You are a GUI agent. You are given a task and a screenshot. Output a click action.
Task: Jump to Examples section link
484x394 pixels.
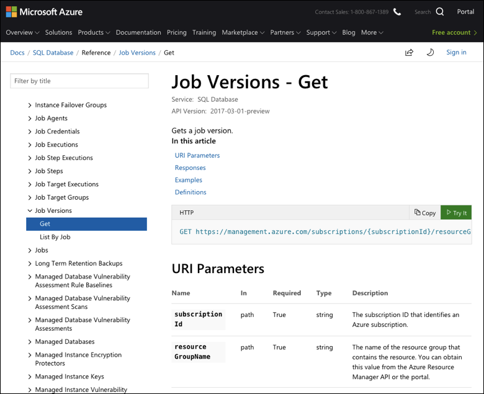pos(188,180)
